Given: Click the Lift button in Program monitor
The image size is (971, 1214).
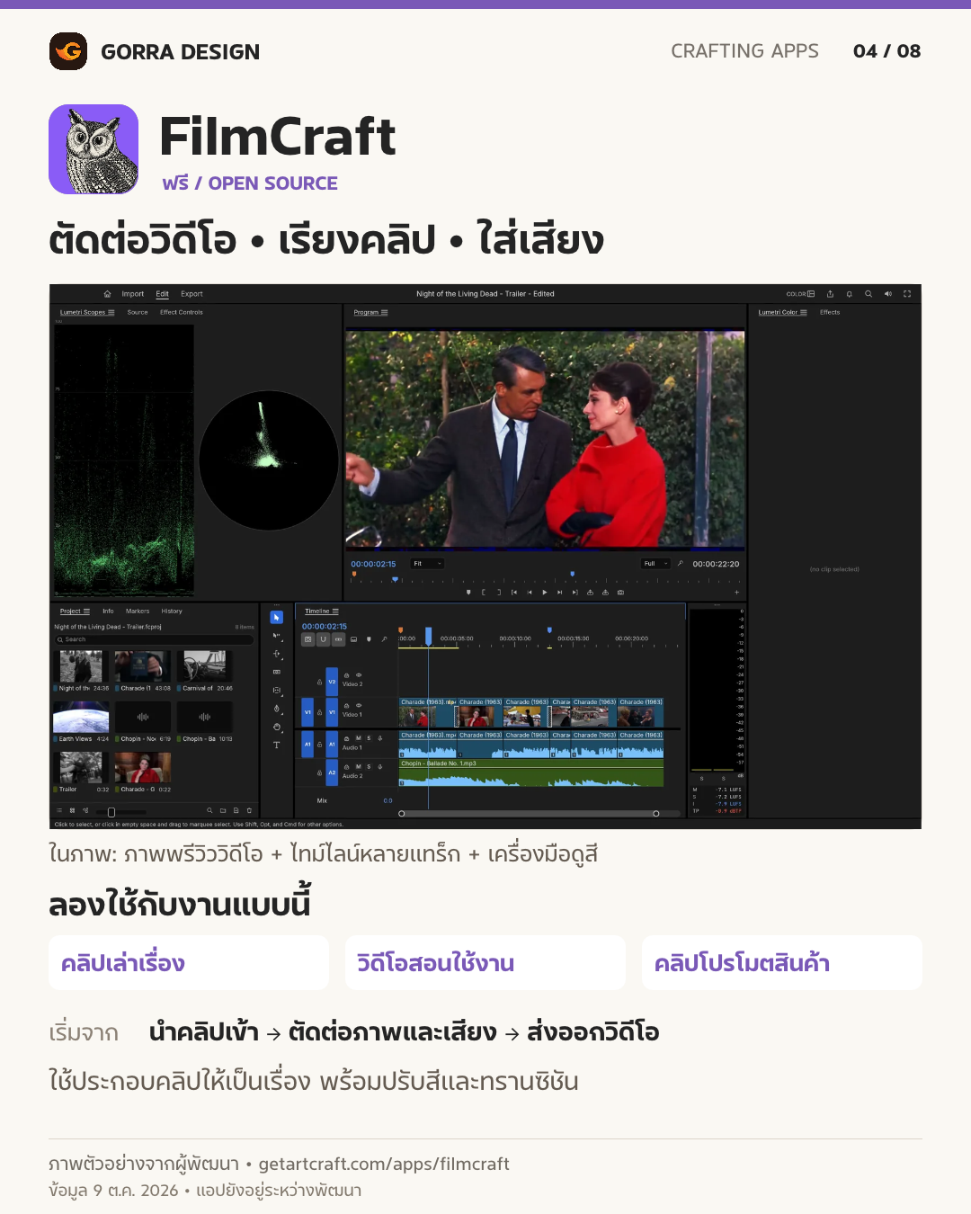Looking at the screenshot, I should [590, 593].
